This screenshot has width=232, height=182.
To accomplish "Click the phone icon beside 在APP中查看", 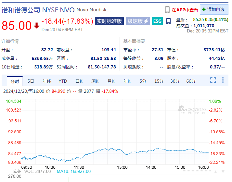I will click(167, 10).
